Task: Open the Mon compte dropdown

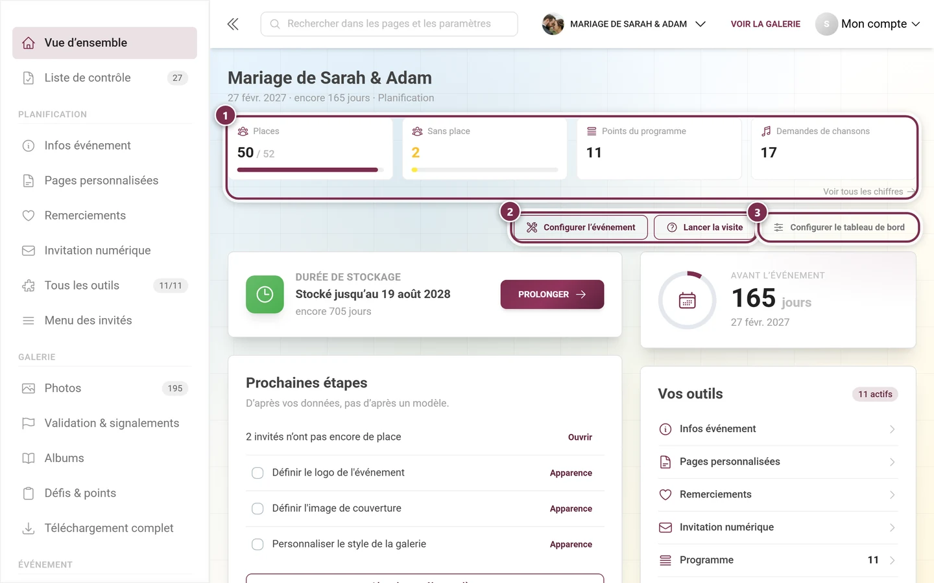Action: click(868, 24)
